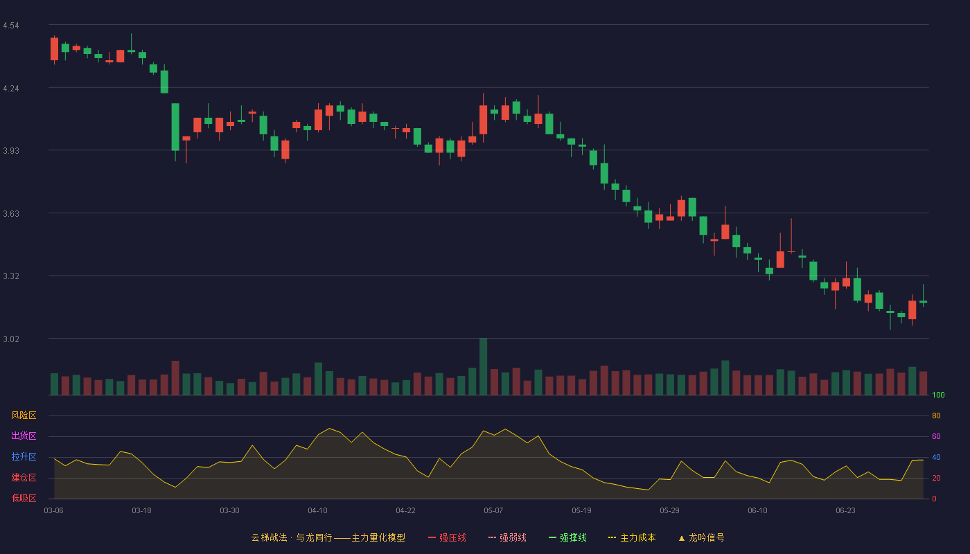Click the 04-22 date label
The image size is (970, 554).
(405, 510)
